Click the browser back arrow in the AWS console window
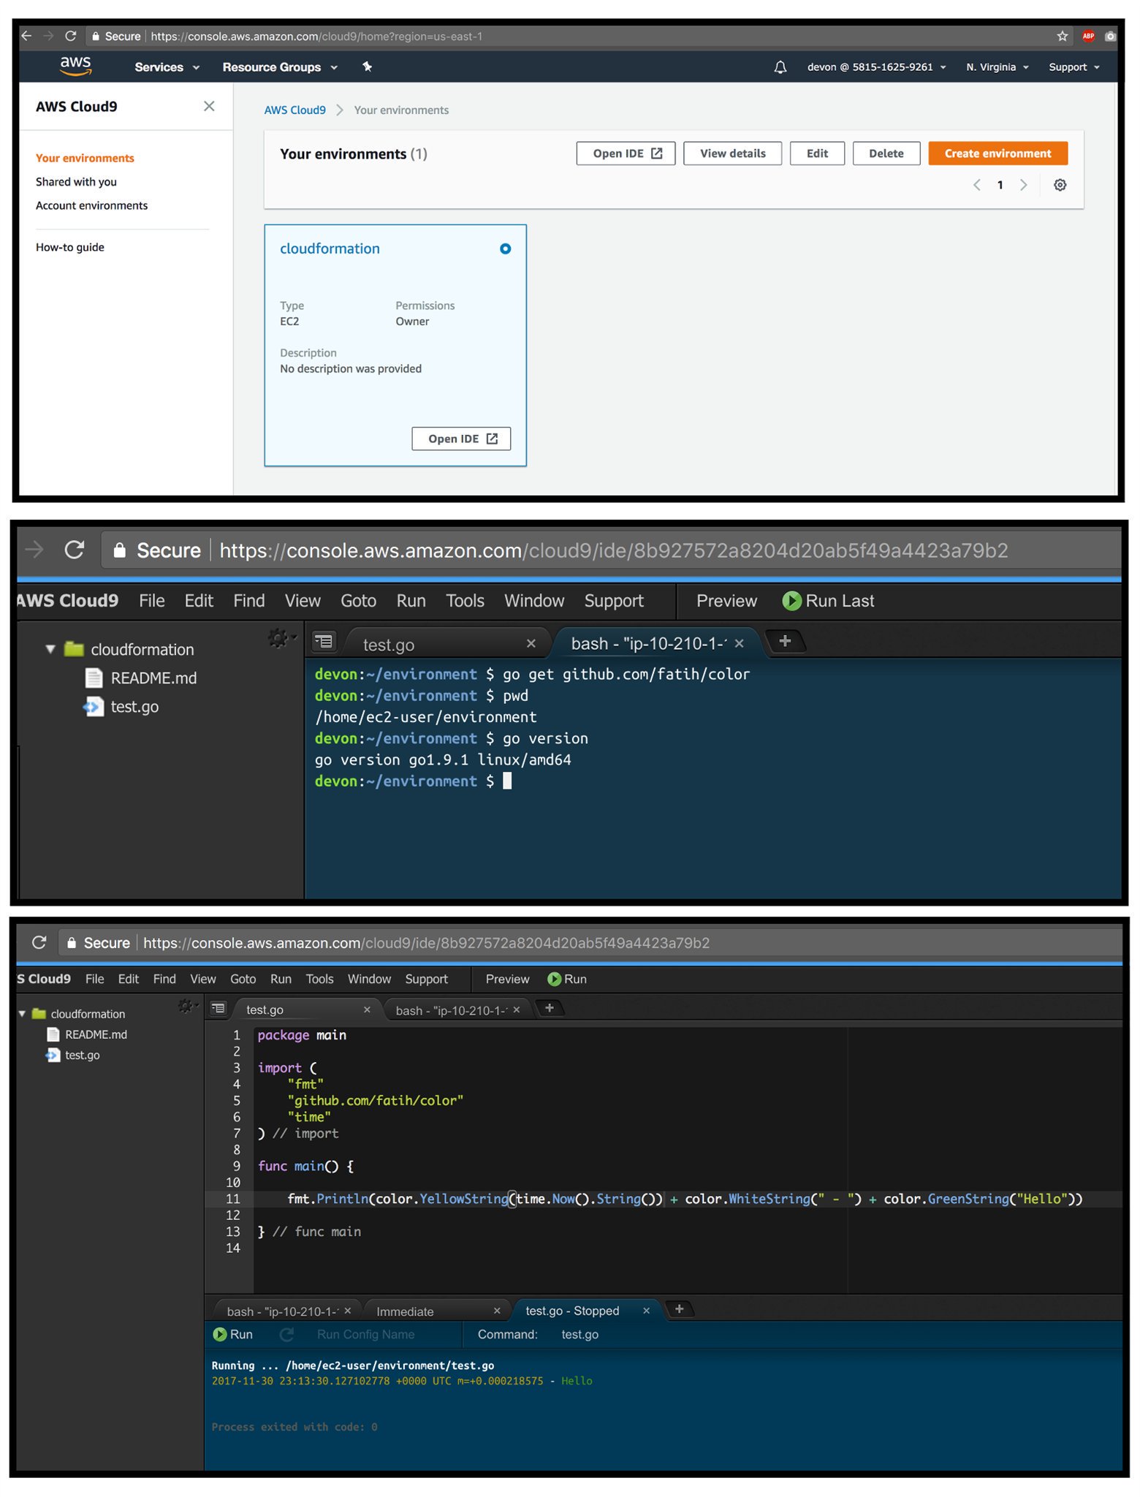Screen dimensions: 1140x1497 (x=26, y=36)
